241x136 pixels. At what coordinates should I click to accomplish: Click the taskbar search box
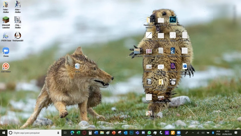click(x=34, y=133)
